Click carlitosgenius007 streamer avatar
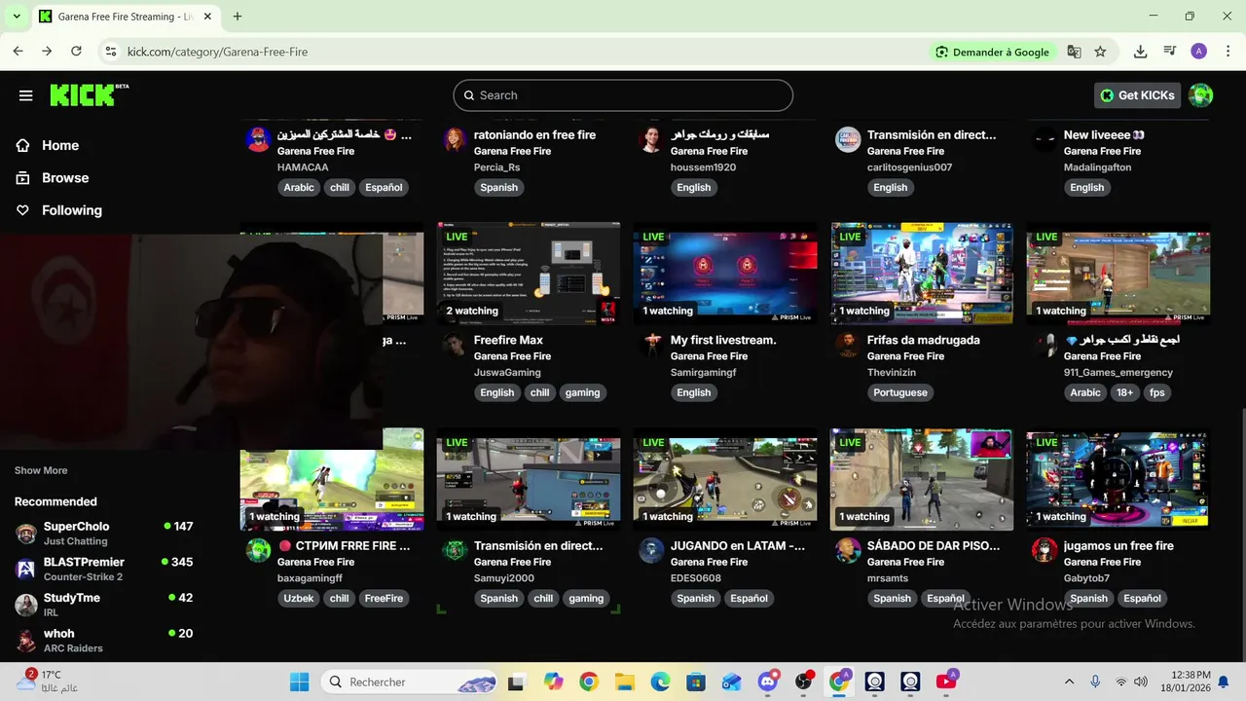This screenshot has height=701, width=1246. tap(848, 139)
